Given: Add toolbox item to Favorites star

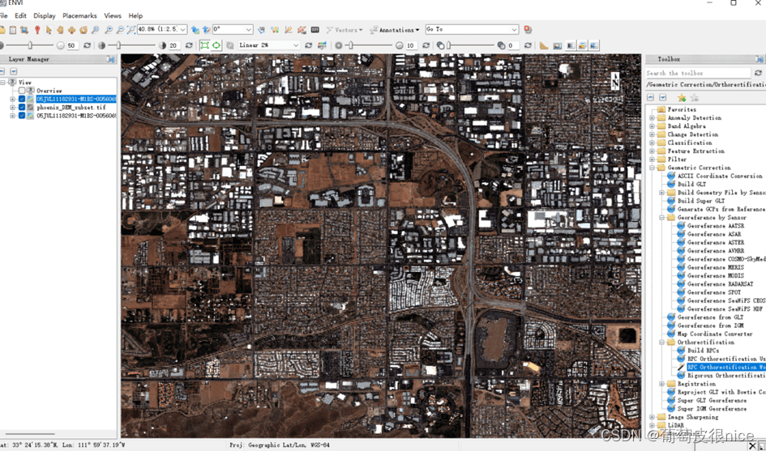Looking at the screenshot, I should click(x=682, y=98).
